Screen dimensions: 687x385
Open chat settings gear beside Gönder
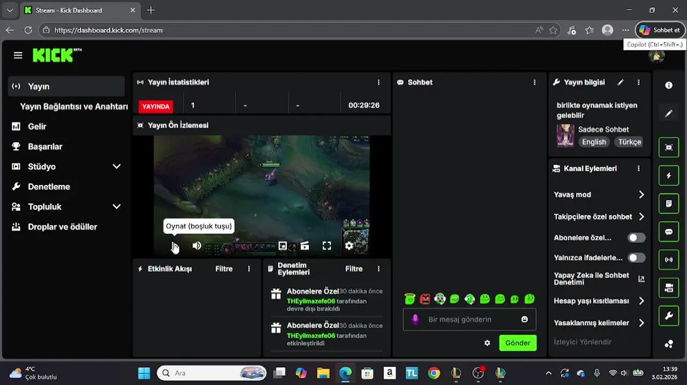[x=487, y=343]
